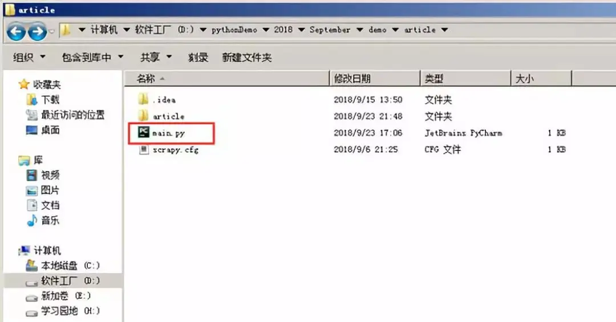Open the 共享 (Share) menu
Image resolution: width=616 pixels, height=322 pixels.
coord(156,58)
